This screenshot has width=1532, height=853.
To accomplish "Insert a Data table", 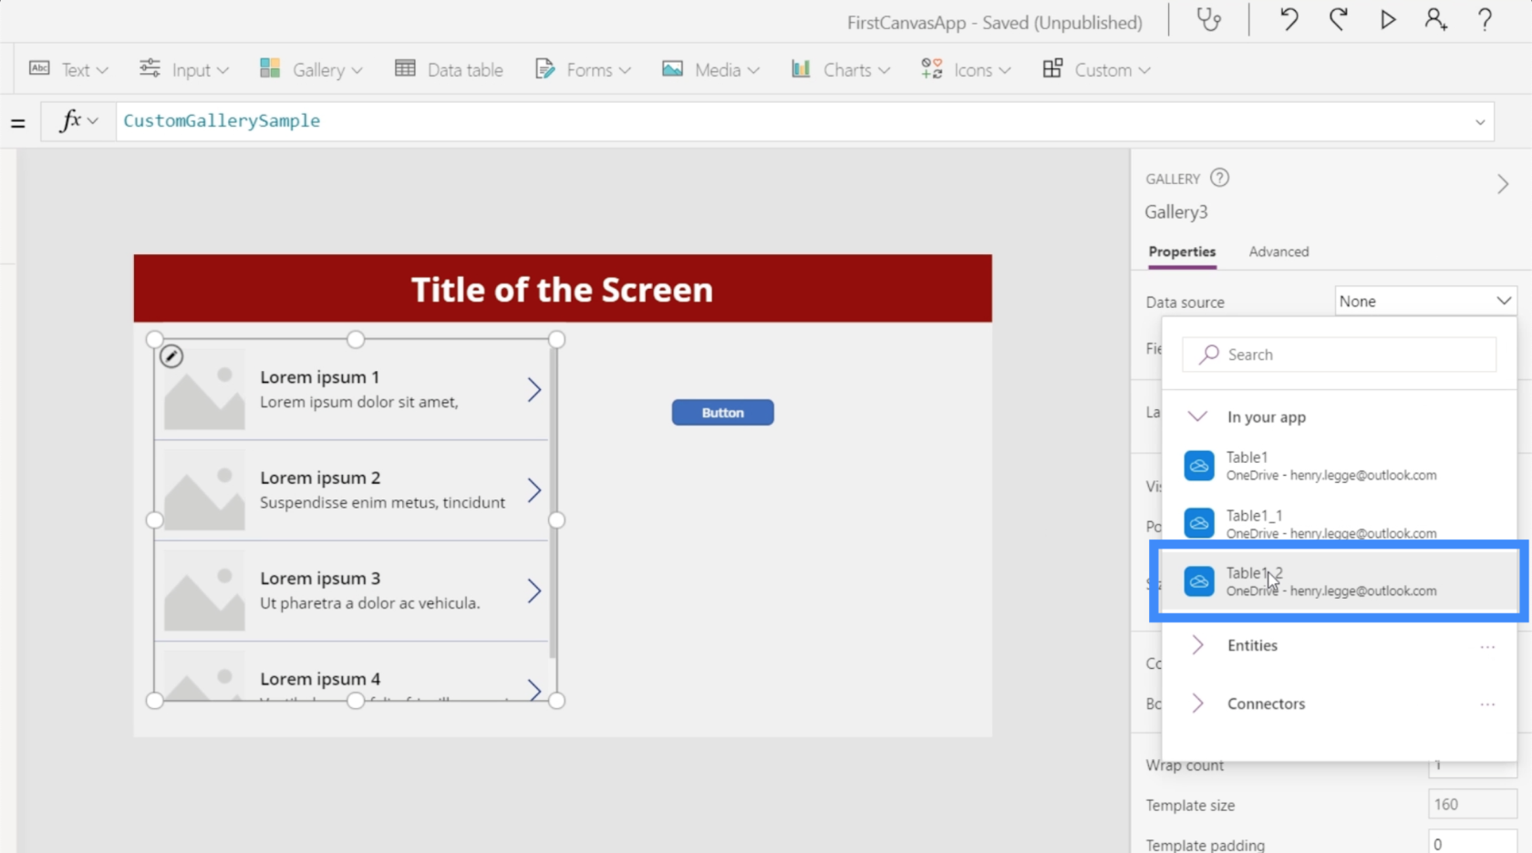I will click(x=449, y=69).
